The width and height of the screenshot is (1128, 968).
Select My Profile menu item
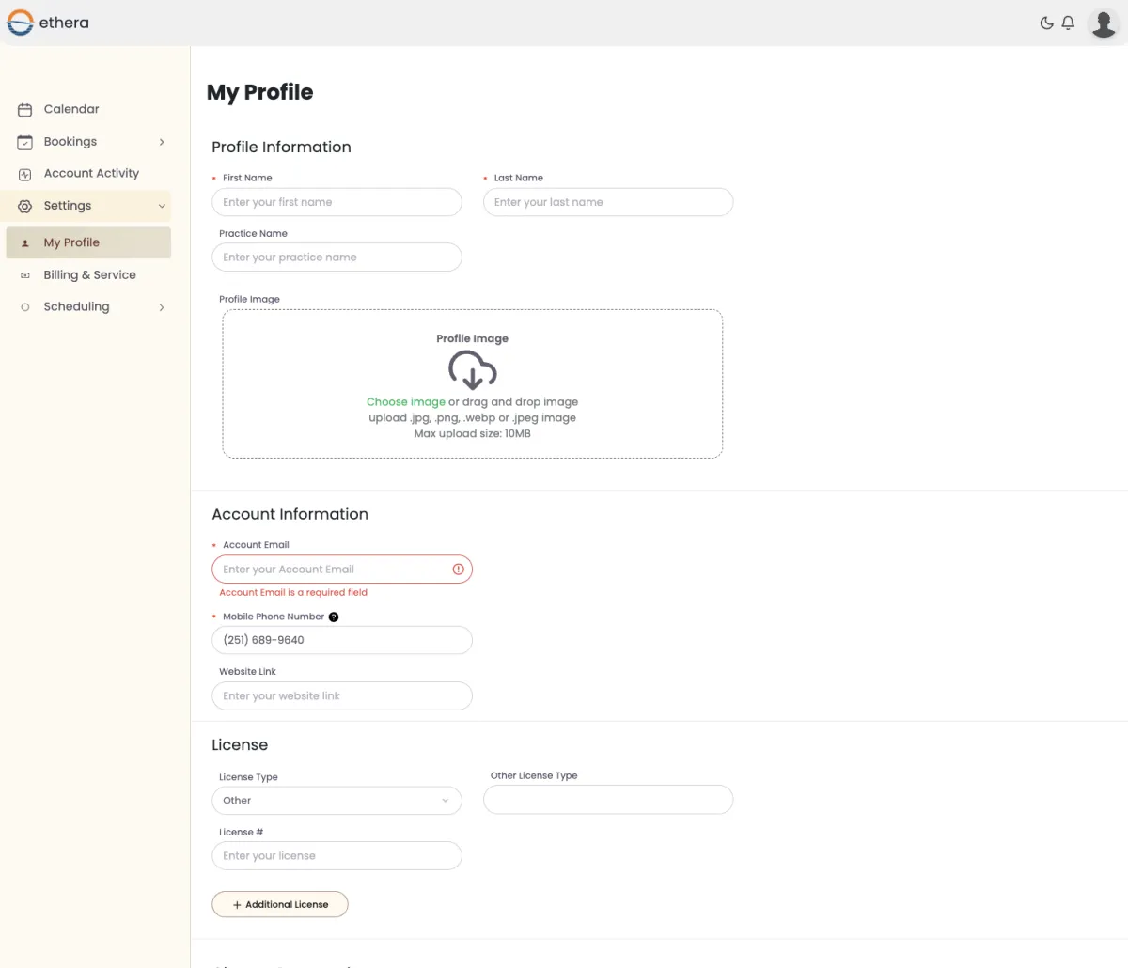[88, 242]
